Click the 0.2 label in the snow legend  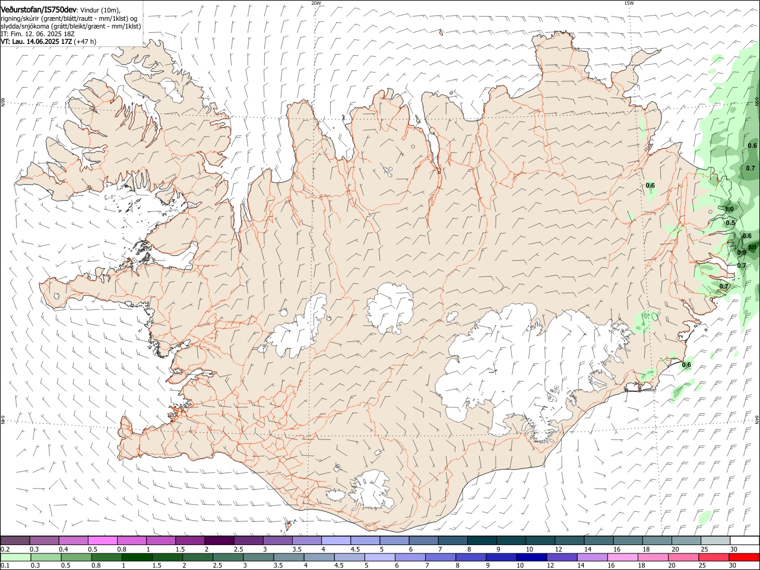tap(5, 550)
